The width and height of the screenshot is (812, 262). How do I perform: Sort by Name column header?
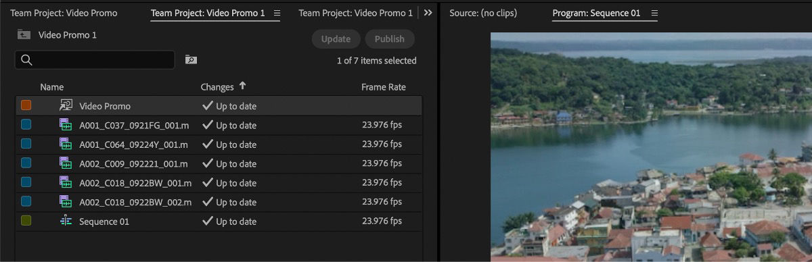[51, 87]
